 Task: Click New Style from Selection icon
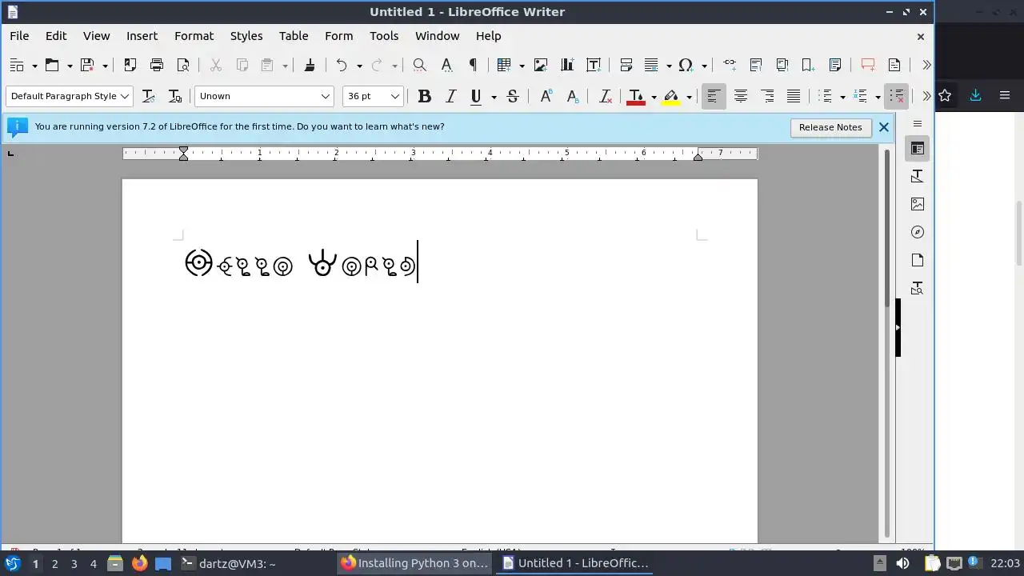pos(175,96)
